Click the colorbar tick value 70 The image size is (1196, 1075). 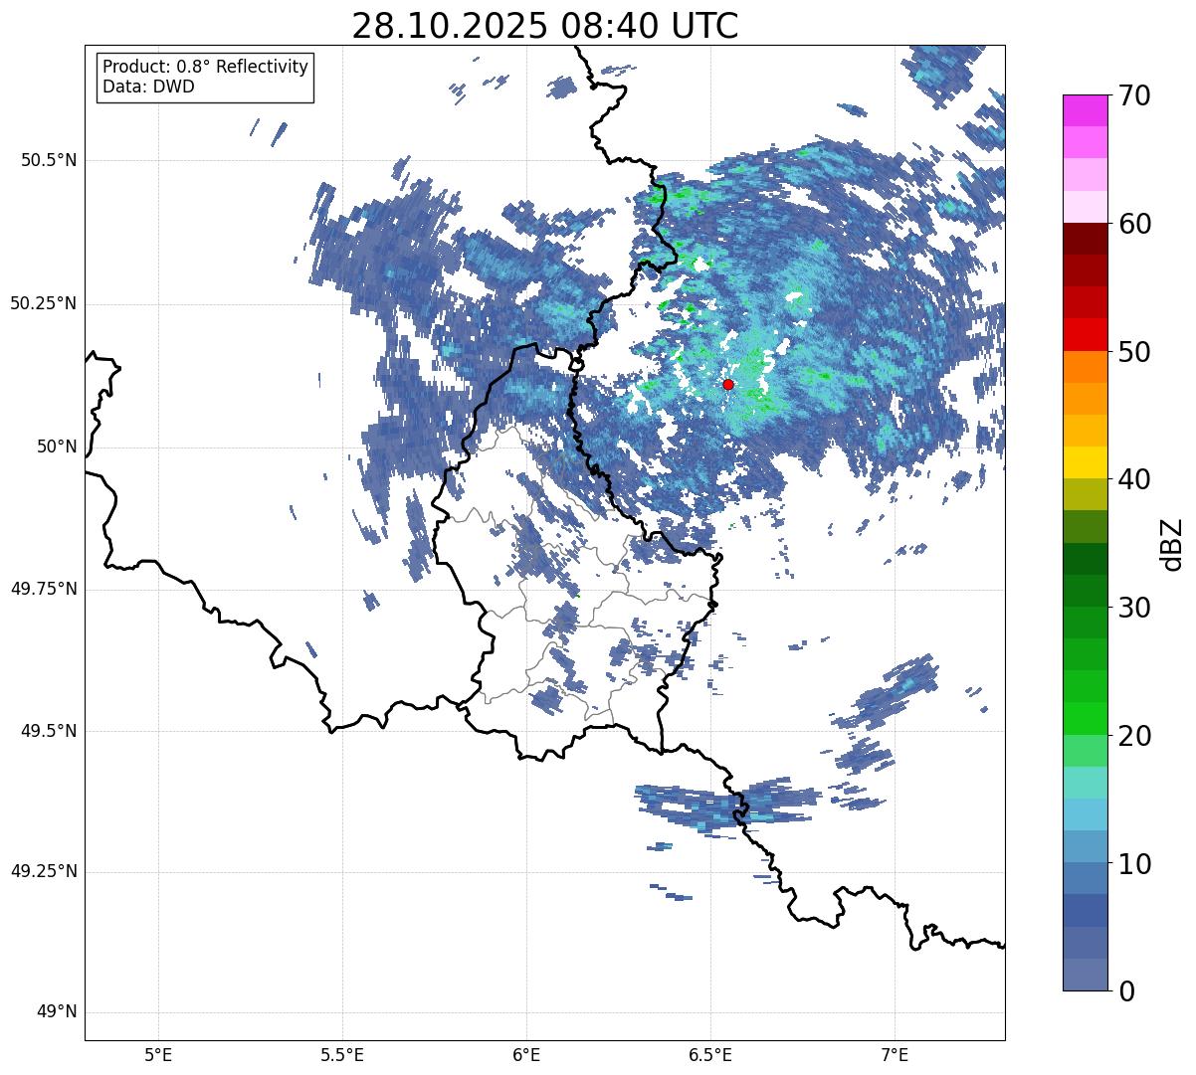1134,95
